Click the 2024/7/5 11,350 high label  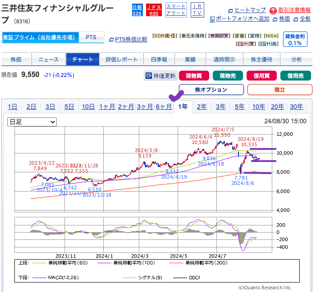223,132
